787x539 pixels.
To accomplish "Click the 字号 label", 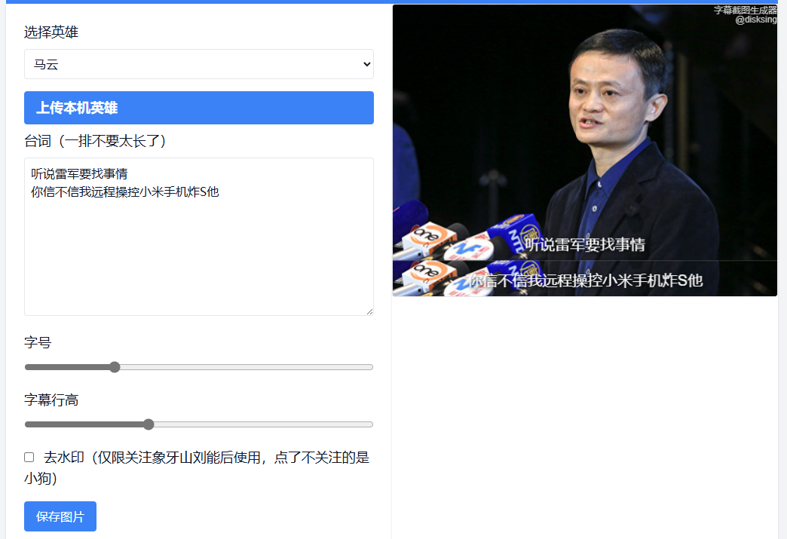I will [38, 343].
